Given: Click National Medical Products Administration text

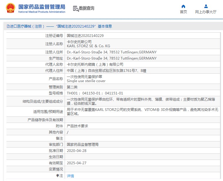Looking at the screenshot, I should pos(42,12).
